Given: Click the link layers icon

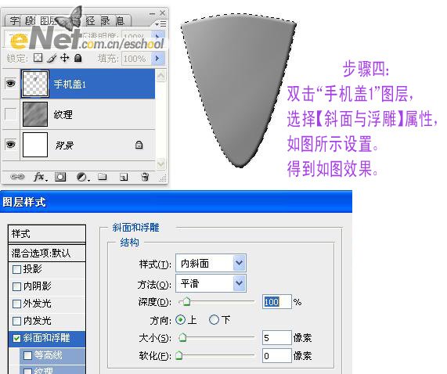Looking at the screenshot, I should coord(17,177).
